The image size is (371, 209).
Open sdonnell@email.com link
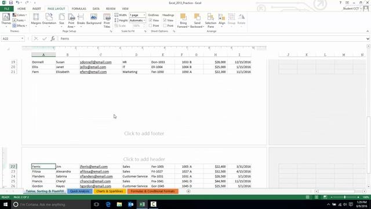click(x=96, y=62)
